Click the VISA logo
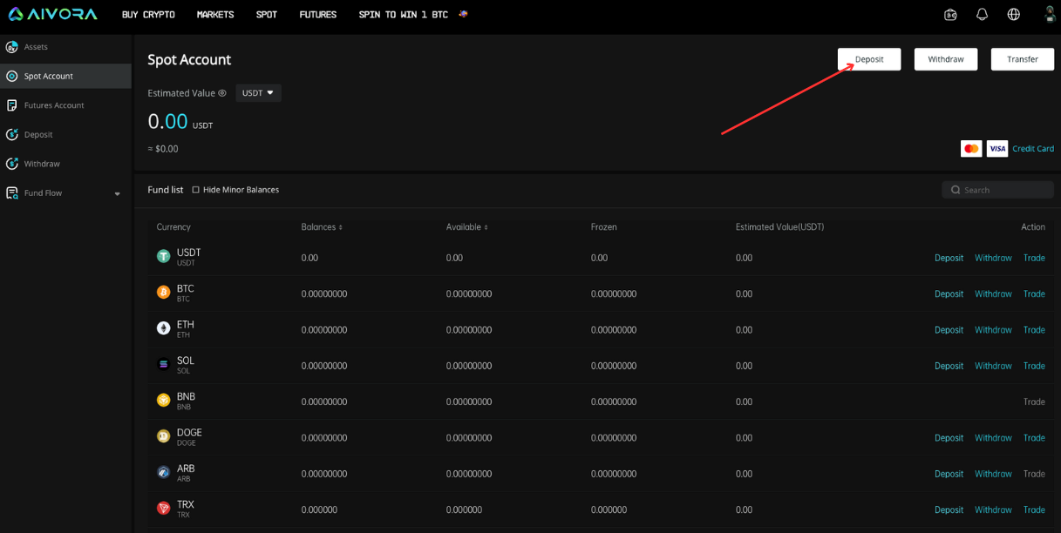The width and height of the screenshot is (1061, 533). tap(997, 149)
